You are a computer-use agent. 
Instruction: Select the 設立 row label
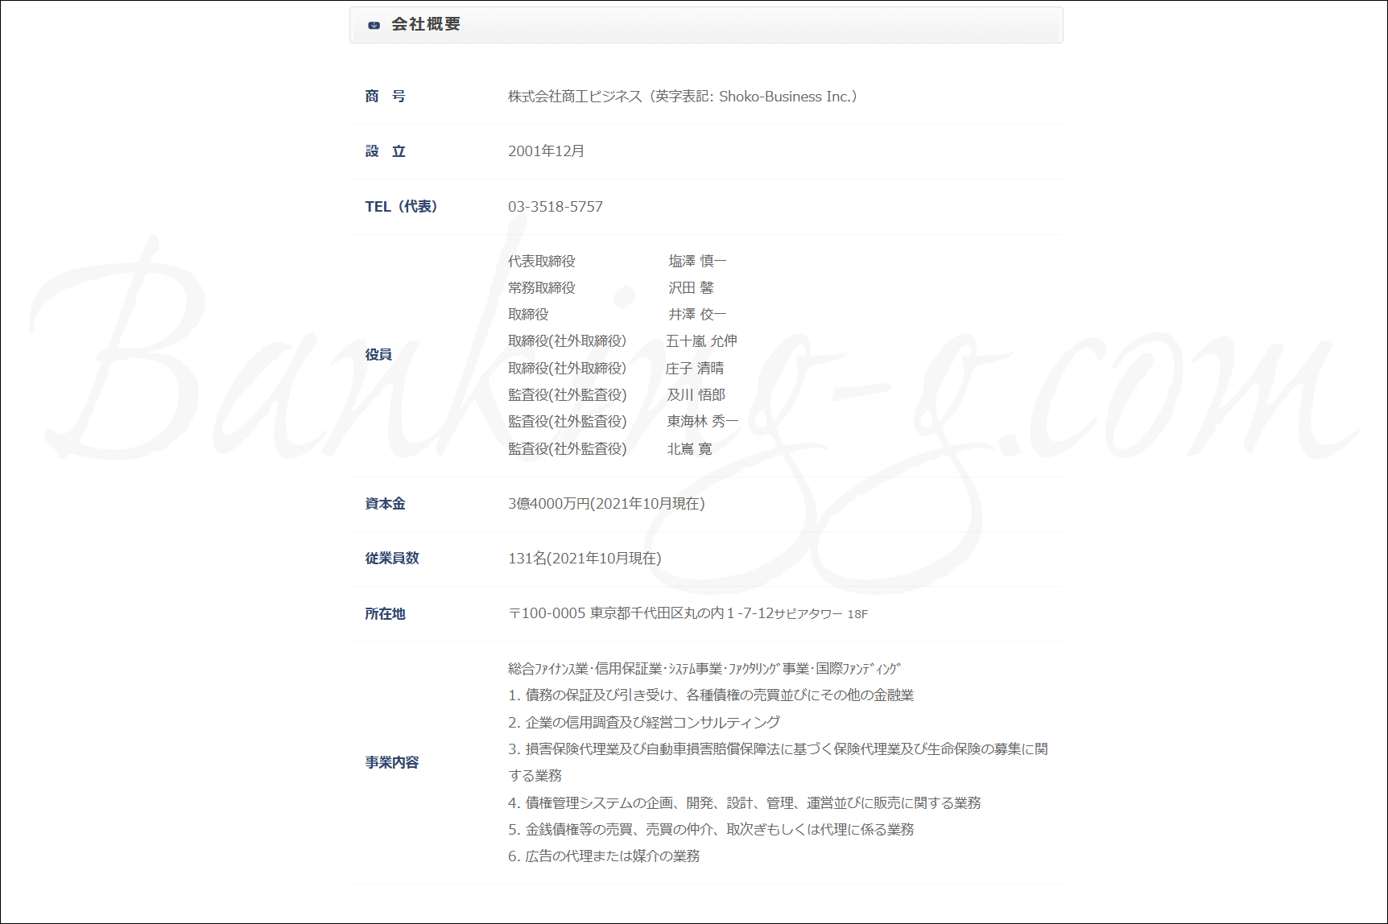[385, 151]
